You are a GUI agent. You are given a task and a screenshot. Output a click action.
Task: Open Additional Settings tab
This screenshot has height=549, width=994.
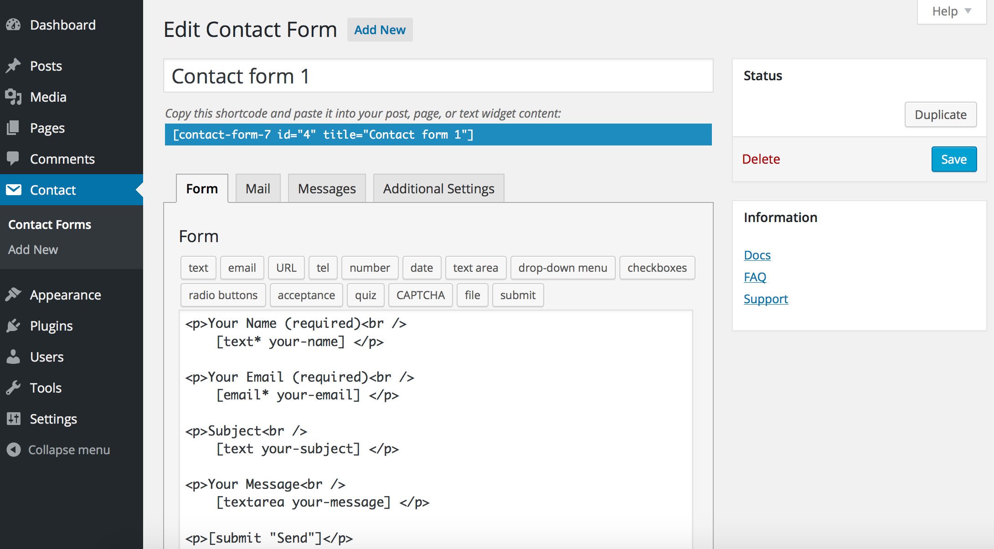coord(438,189)
